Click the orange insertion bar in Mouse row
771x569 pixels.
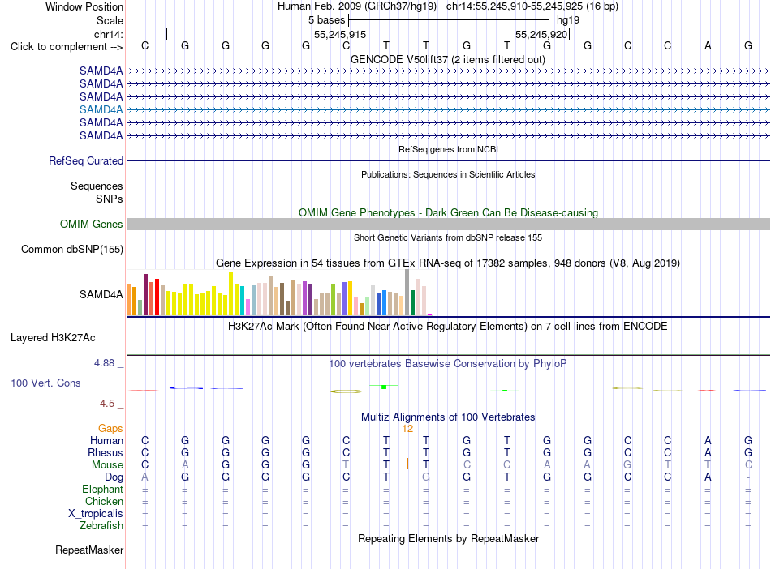pos(407,464)
